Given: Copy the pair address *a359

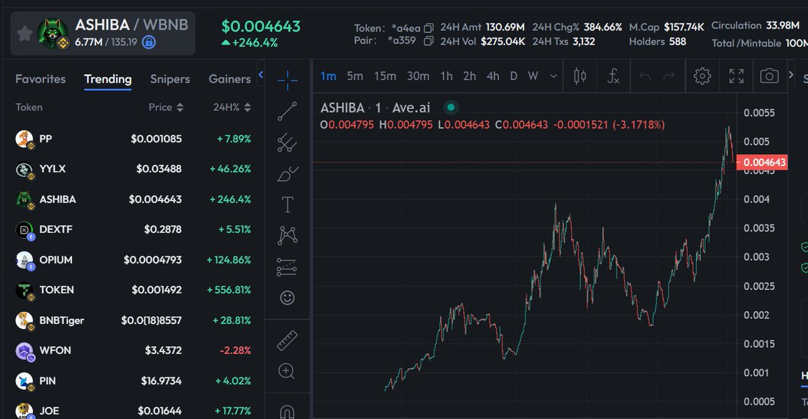Looking at the screenshot, I should 429,41.
